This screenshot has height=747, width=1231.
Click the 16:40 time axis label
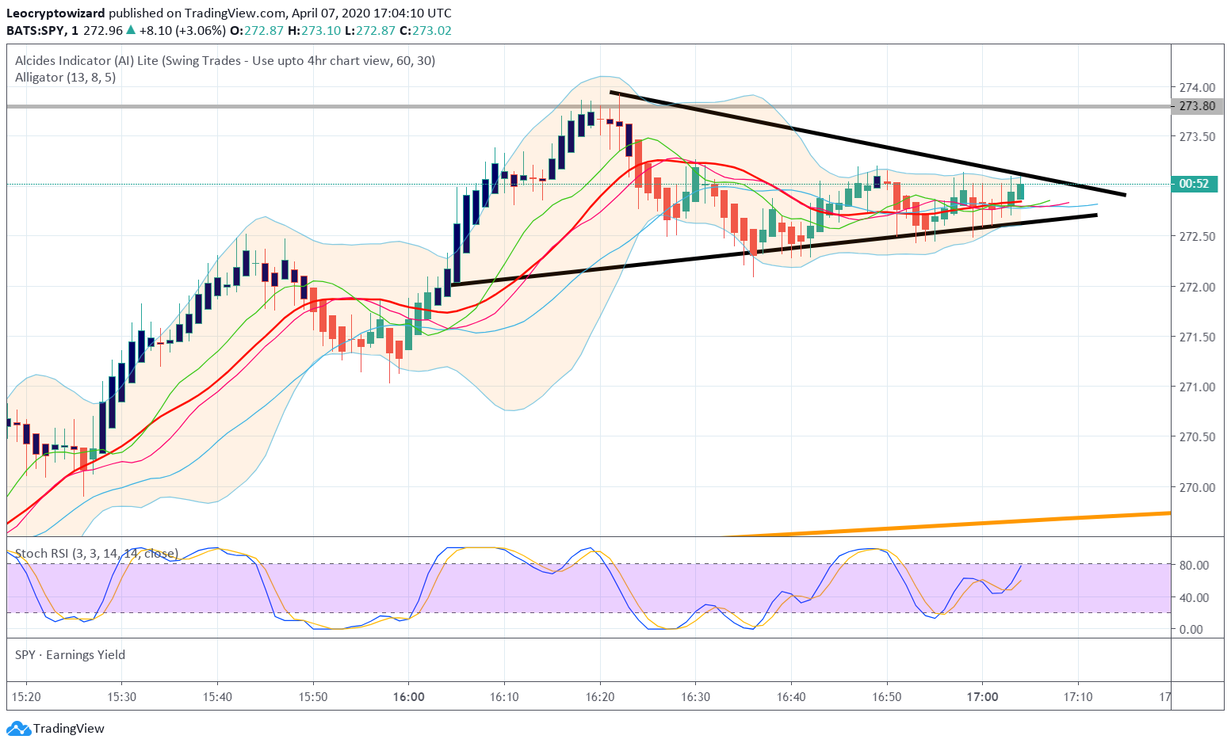pos(791,697)
